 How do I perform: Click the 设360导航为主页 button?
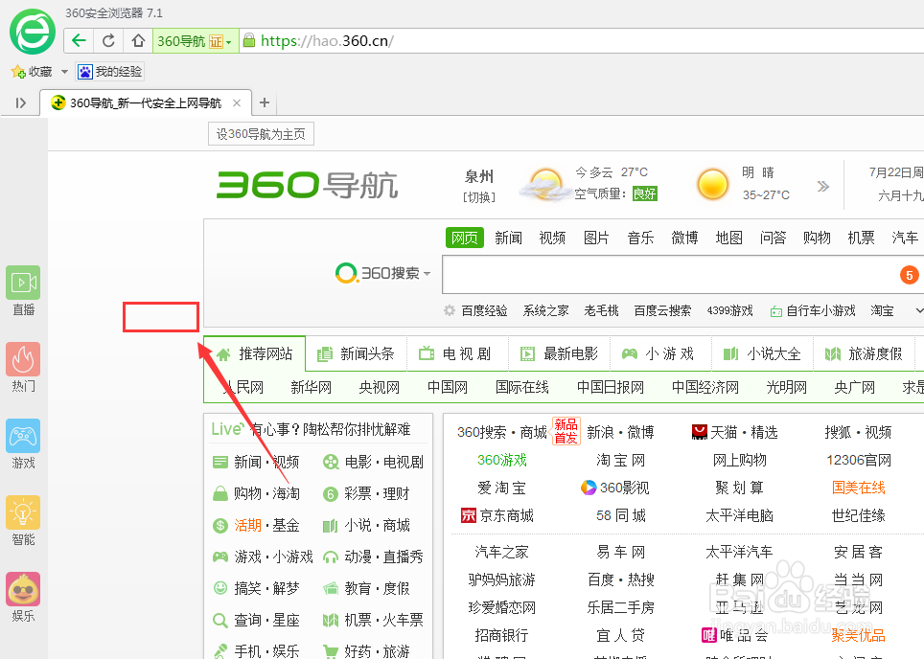[x=261, y=134]
